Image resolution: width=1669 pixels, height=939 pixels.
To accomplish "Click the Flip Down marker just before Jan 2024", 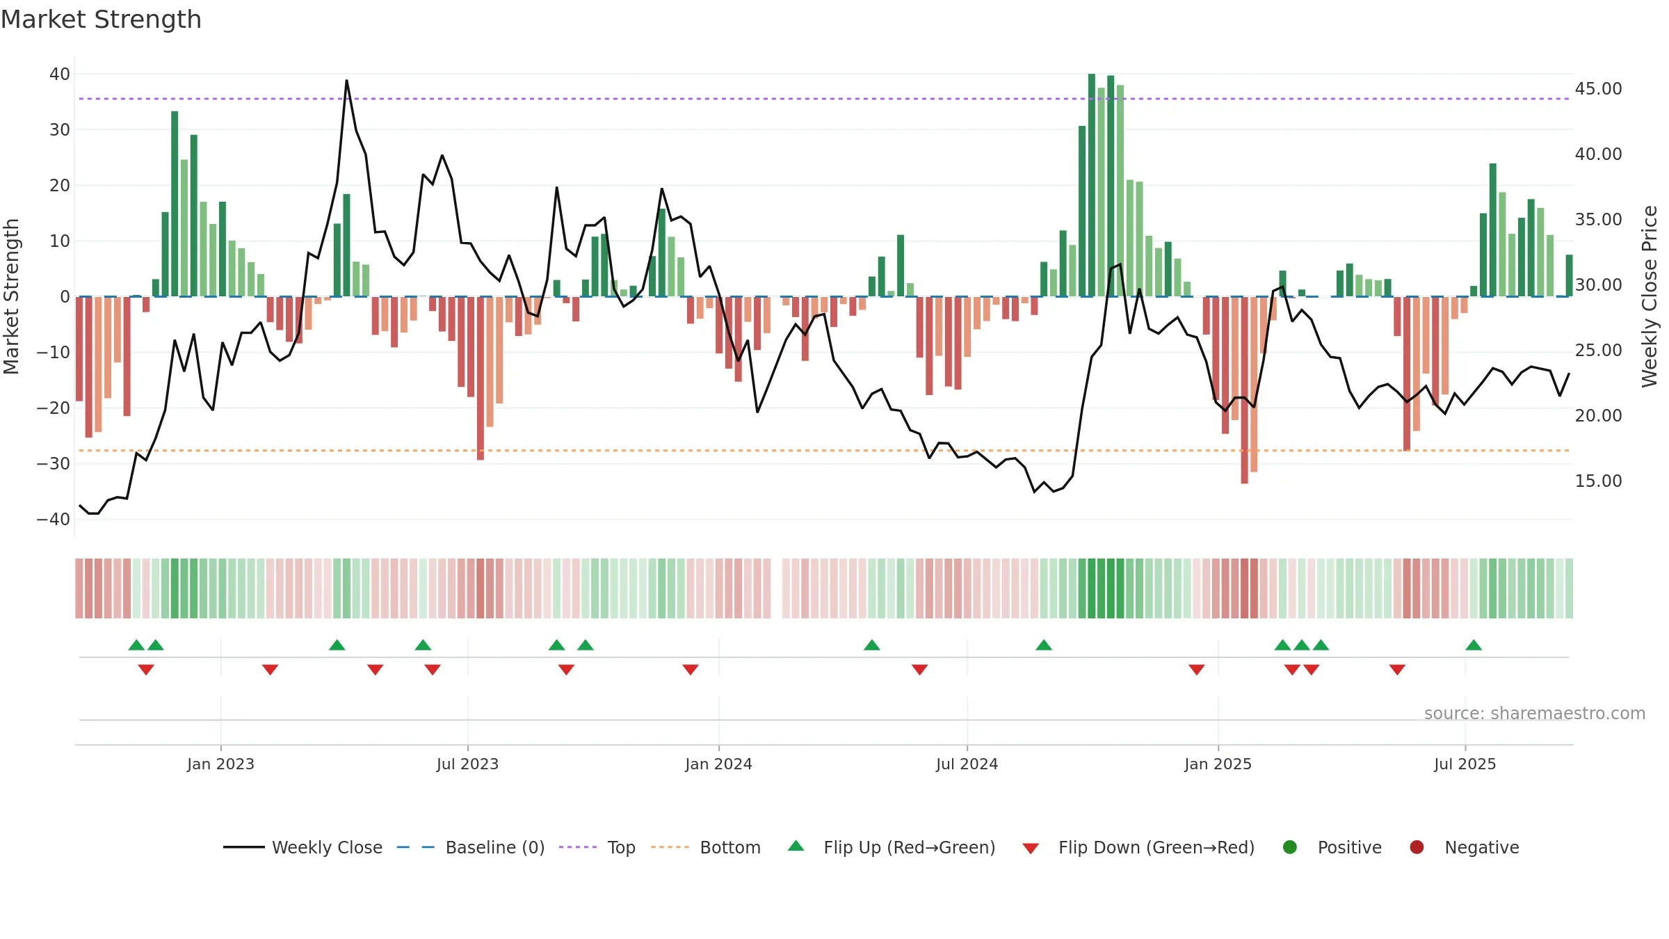I will point(691,670).
